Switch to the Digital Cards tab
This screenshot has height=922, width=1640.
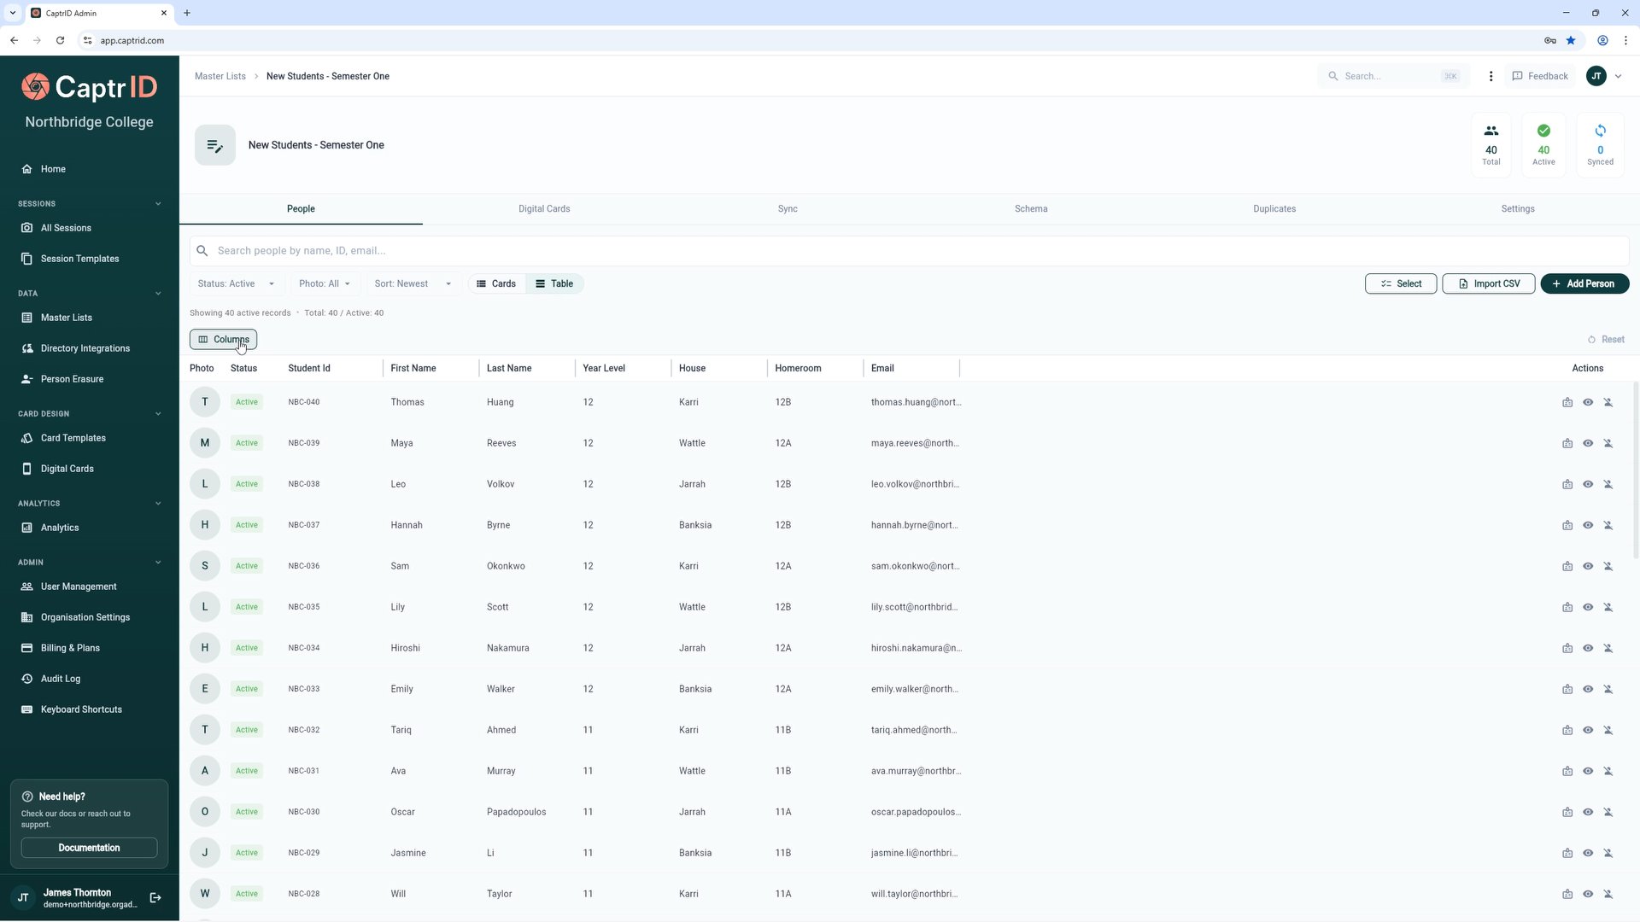(544, 209)
